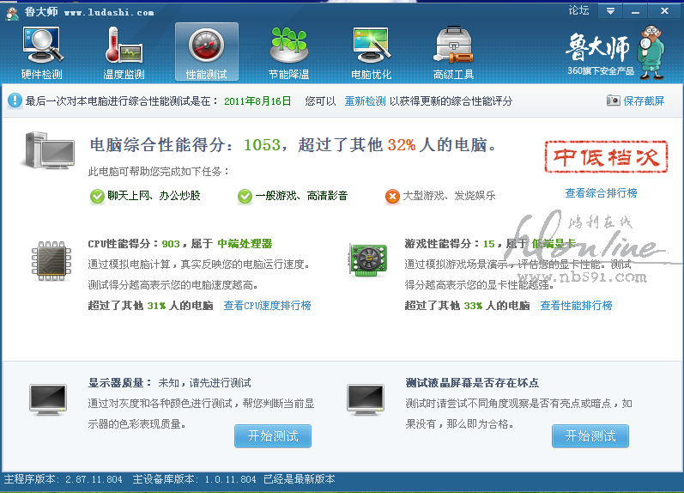Click the graphics card icon
This screenshot has height=493, width=684.
coord(368,260)
